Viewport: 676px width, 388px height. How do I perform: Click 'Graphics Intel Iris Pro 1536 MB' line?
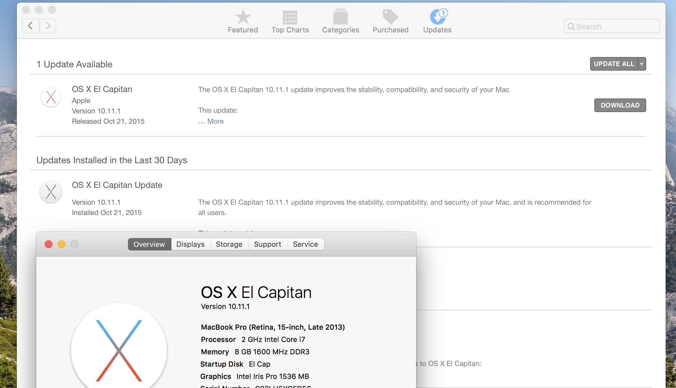pos(255,376)
